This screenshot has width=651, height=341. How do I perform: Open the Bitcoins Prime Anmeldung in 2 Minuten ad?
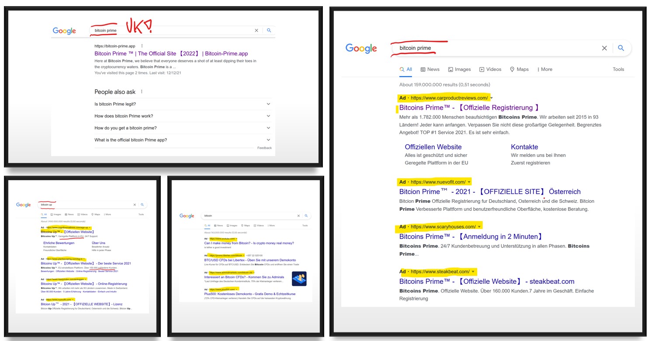471,237
